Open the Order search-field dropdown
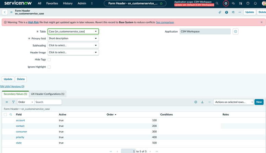The image size is (266, 153). point(26,102)
